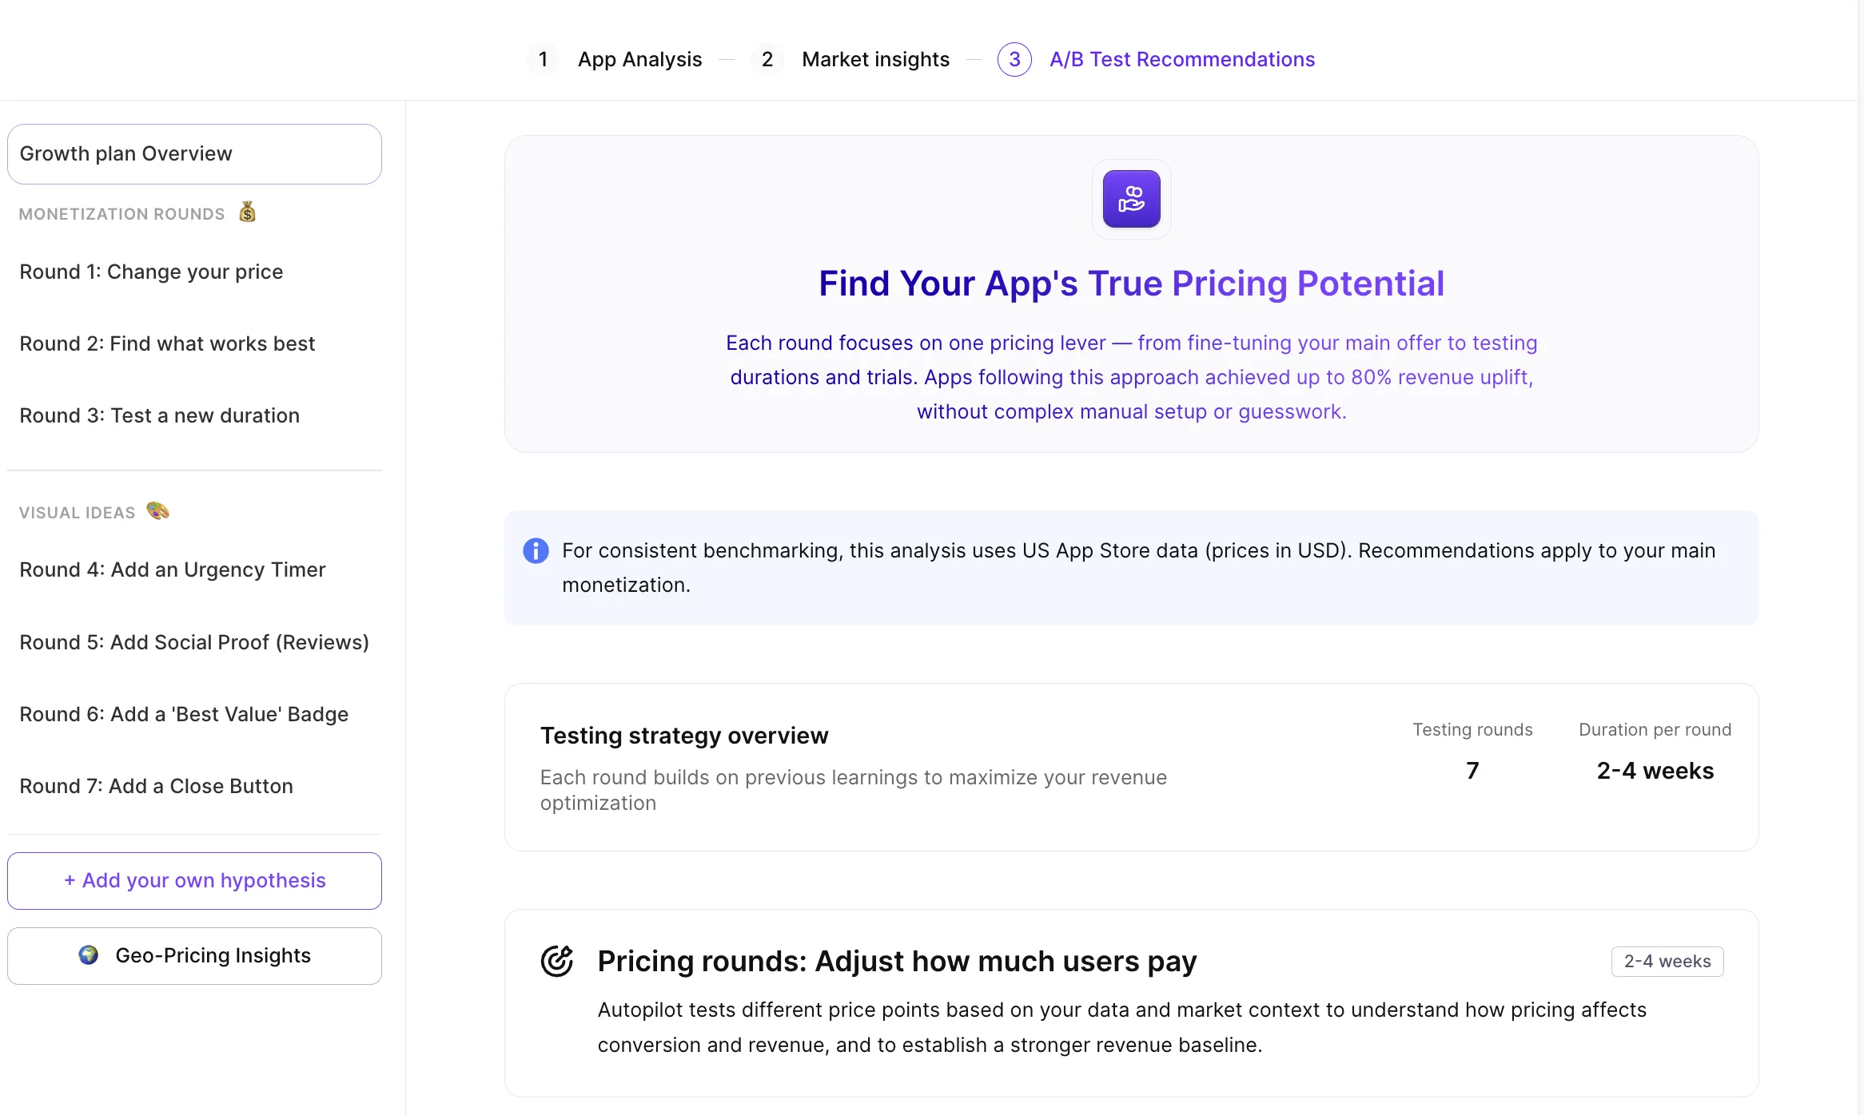The width and height of the screenshot is (1864, 1115).
Task: Select Round 3: Test a new duration
Action: (x=159, y=415)
